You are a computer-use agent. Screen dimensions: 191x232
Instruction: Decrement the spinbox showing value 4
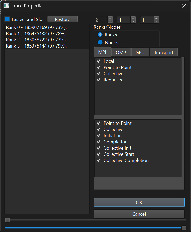pos(133,21)
